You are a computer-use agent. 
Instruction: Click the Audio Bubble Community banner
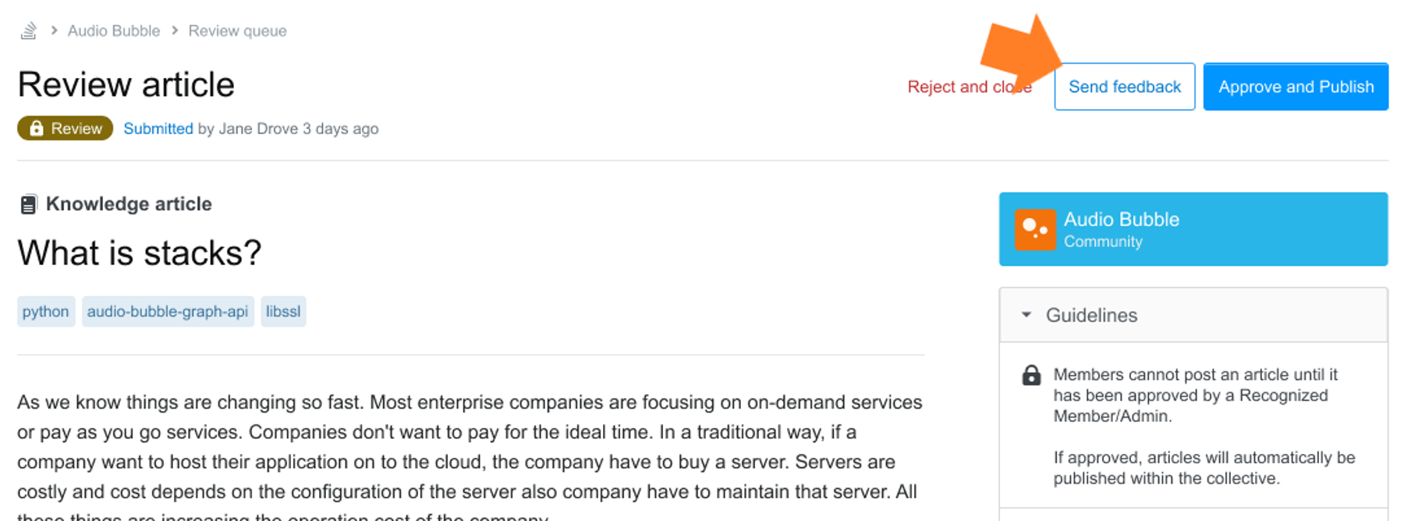pyautogui.click(x=1193, y=229)
